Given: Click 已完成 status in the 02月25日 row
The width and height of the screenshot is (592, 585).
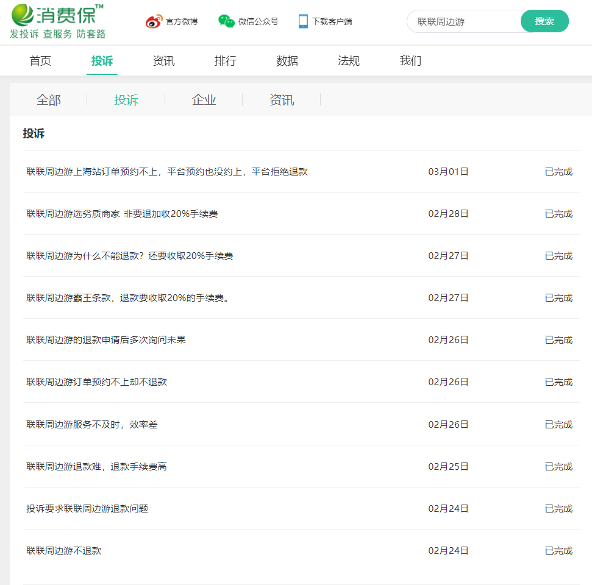Looking at the screenshot, I should coord(559,467).
